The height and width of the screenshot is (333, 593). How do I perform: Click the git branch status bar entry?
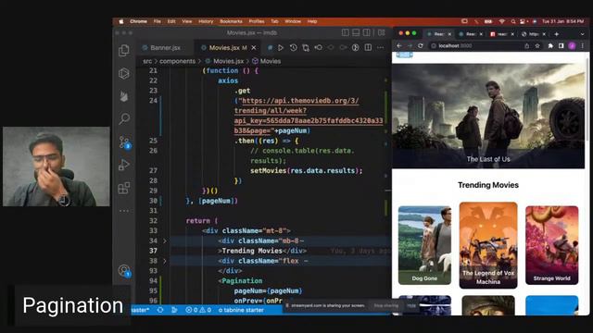[140, 310]
